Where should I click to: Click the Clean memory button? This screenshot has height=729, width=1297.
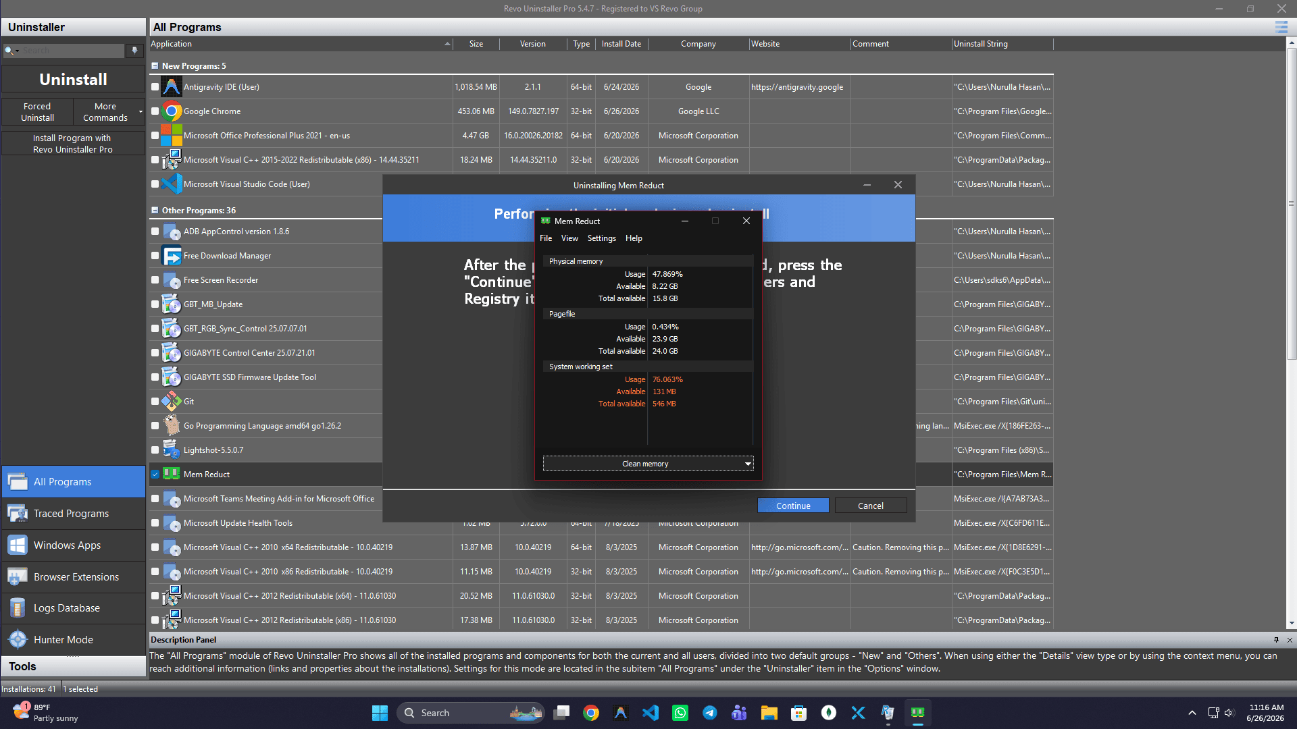coord(644,464)
